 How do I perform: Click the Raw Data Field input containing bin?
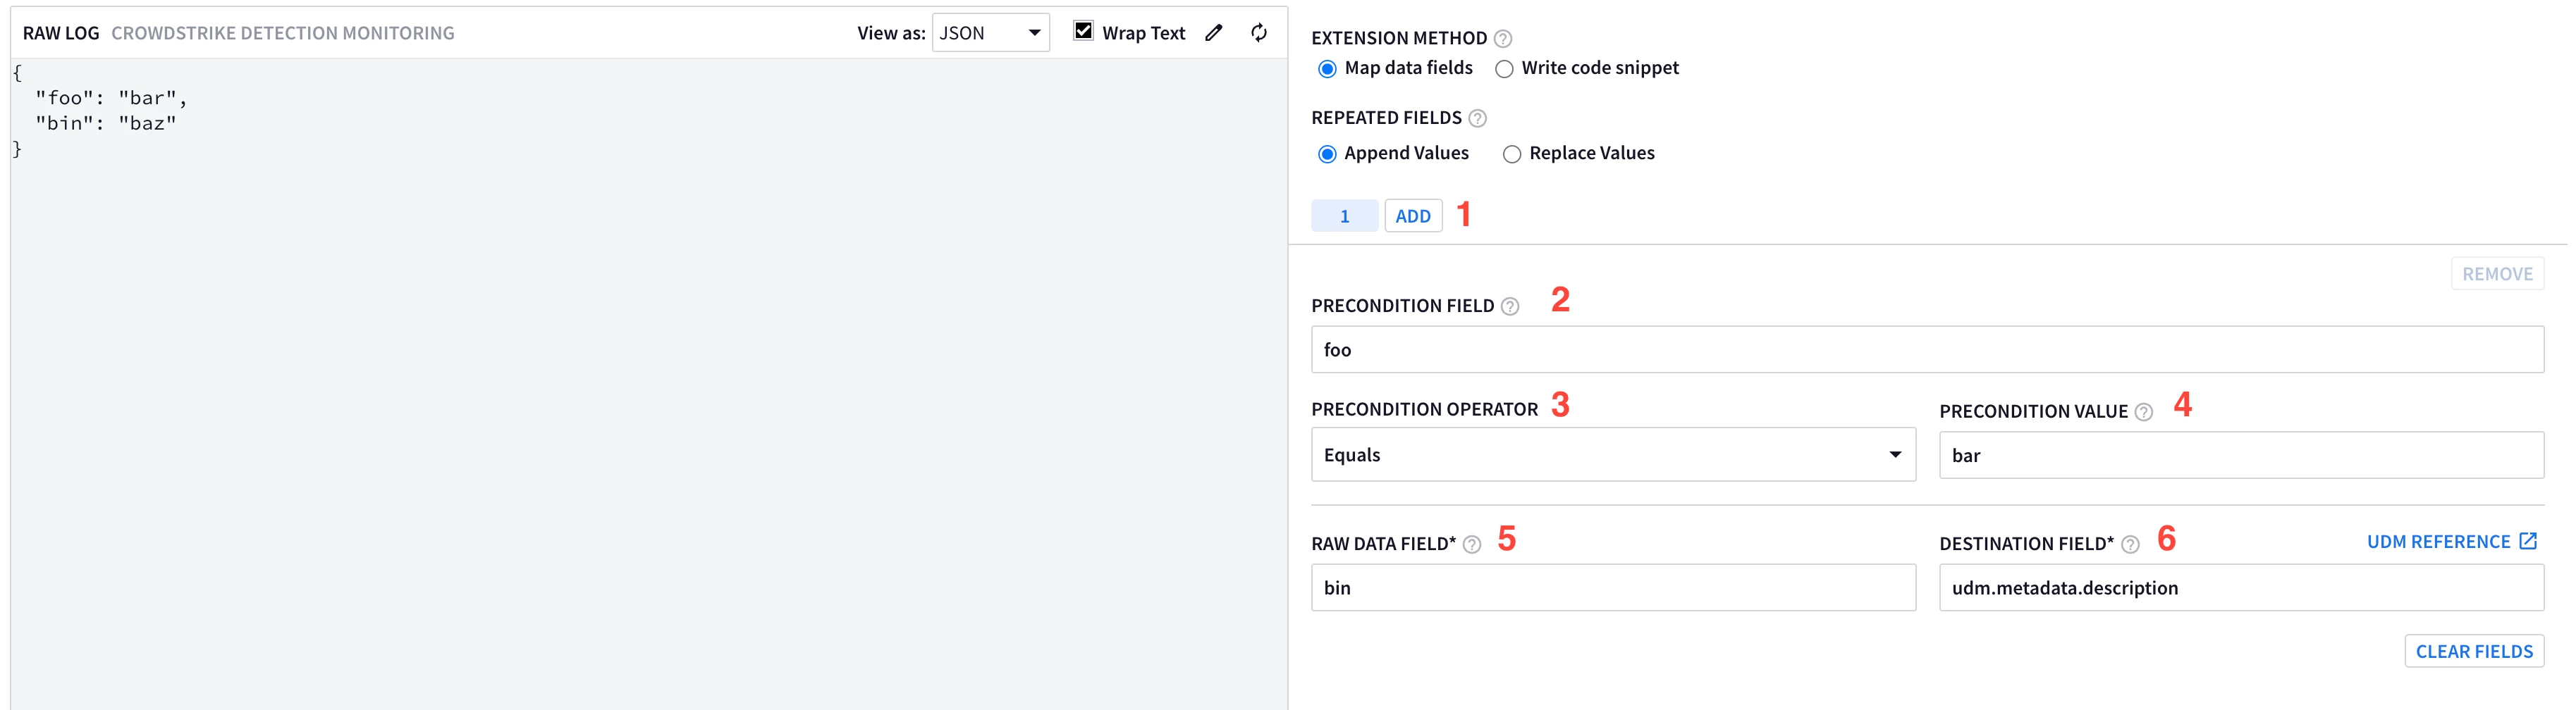pos(1613,587)
